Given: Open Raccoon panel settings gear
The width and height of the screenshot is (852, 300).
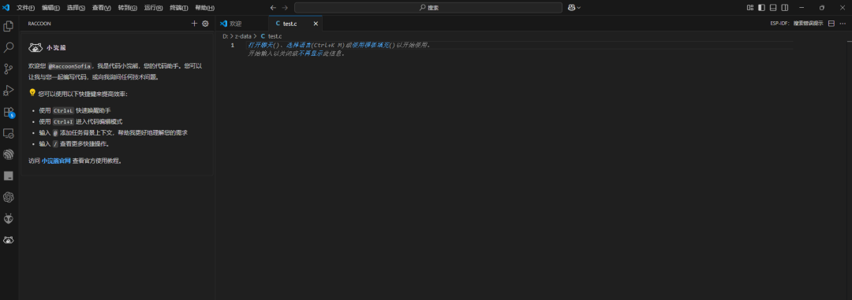Looking at the screenshot, I should [205, 24].
